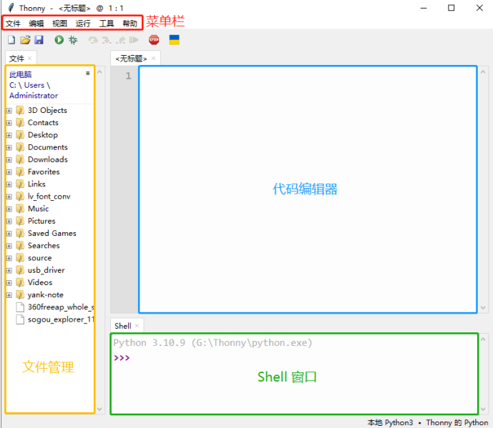
Task: Close the <无标题> editor tab
Action: [153, 59]
